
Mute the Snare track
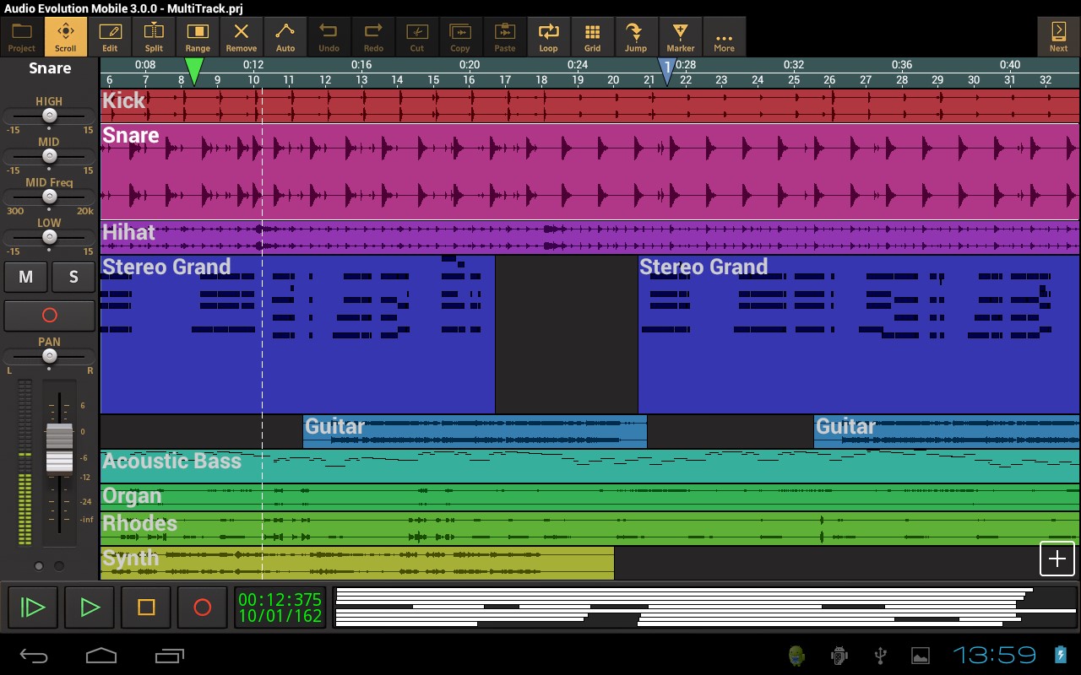click(x=25, y=277)
